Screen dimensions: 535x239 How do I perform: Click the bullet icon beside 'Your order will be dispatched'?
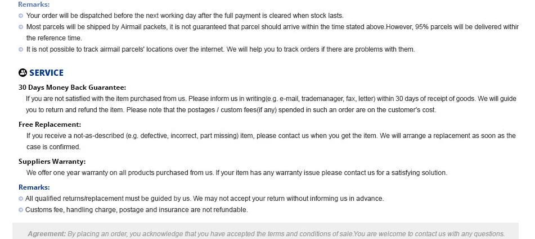[21, 16]
